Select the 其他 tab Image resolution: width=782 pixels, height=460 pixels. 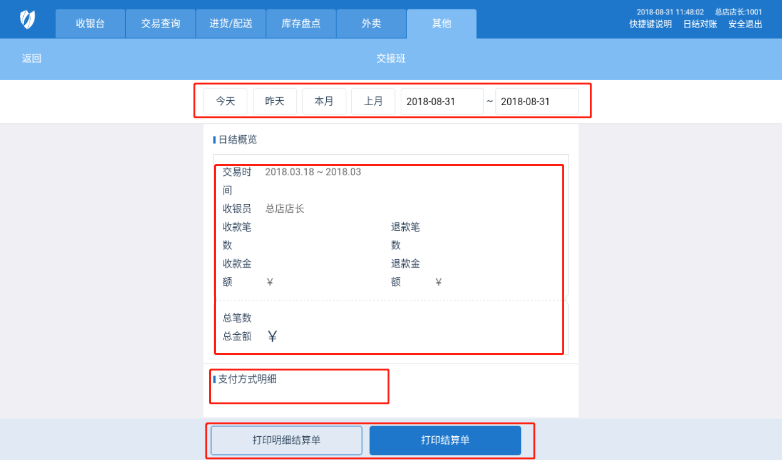(441, 24)
